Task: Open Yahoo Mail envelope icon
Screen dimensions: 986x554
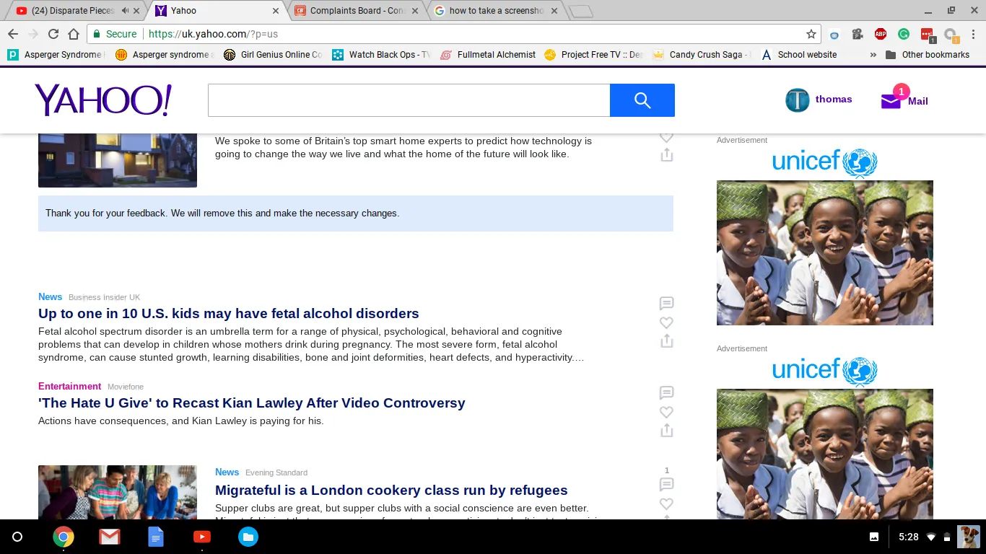Action: tap(891, 102)
